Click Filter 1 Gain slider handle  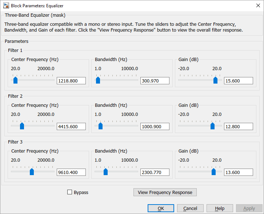coord(215,80)
